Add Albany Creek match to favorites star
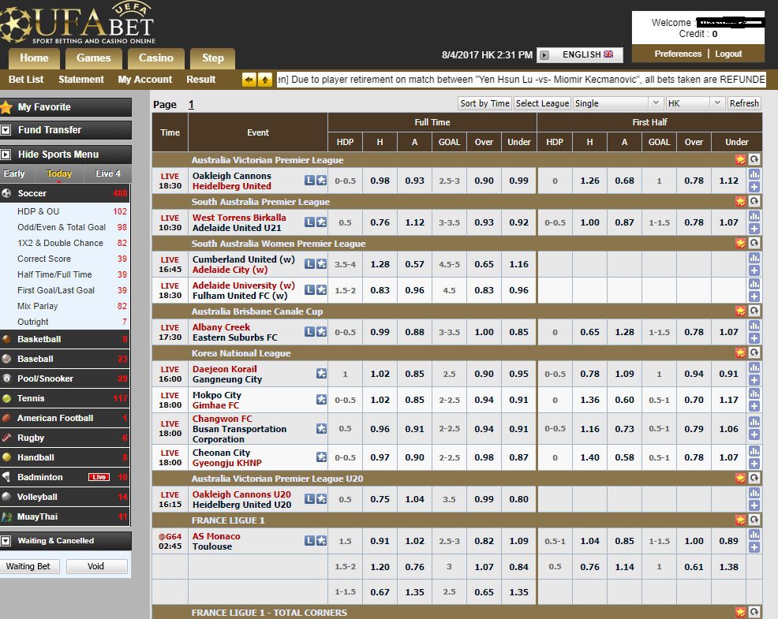This screenshot has width=778, height=619. pyautogui.click(x=321, y=332)
